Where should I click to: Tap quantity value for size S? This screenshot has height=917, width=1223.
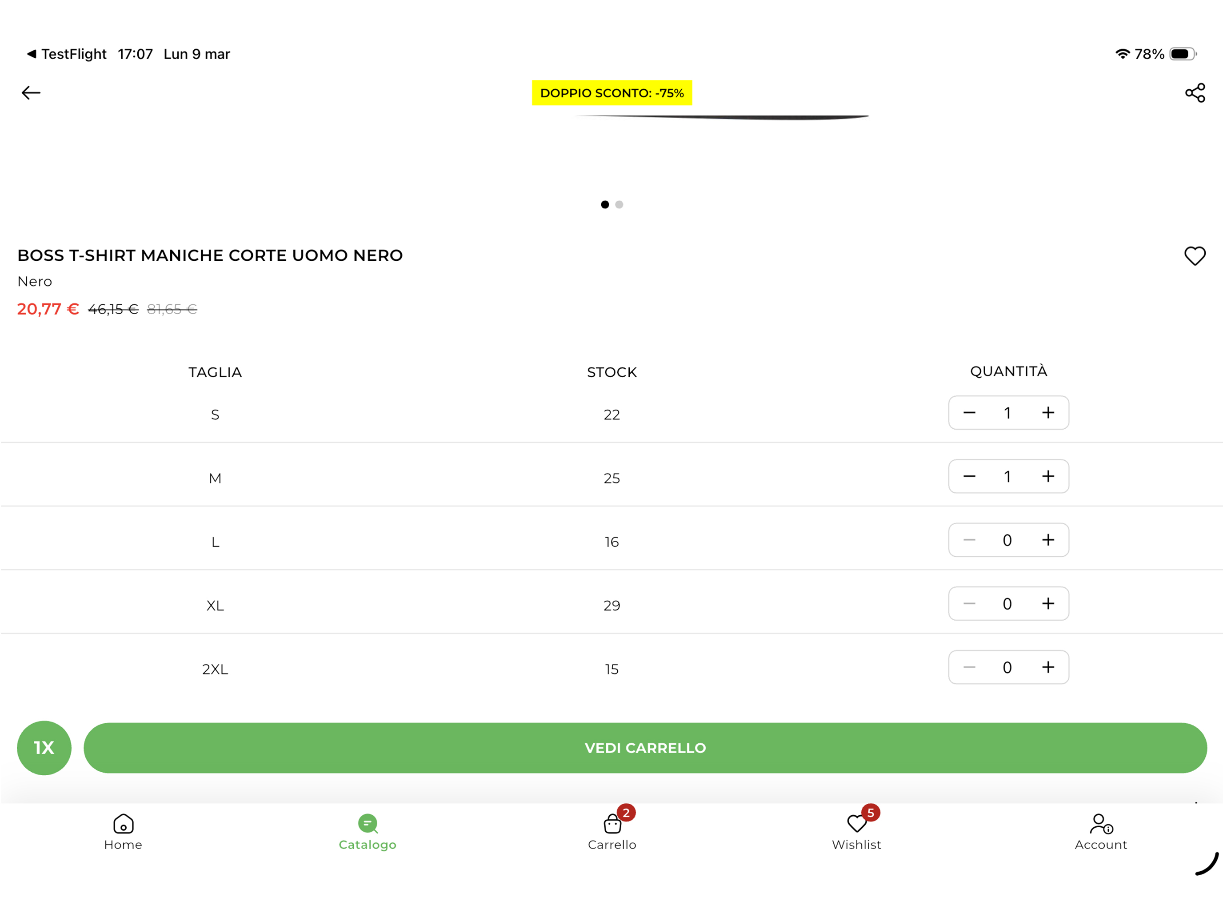pos(1007,413)
